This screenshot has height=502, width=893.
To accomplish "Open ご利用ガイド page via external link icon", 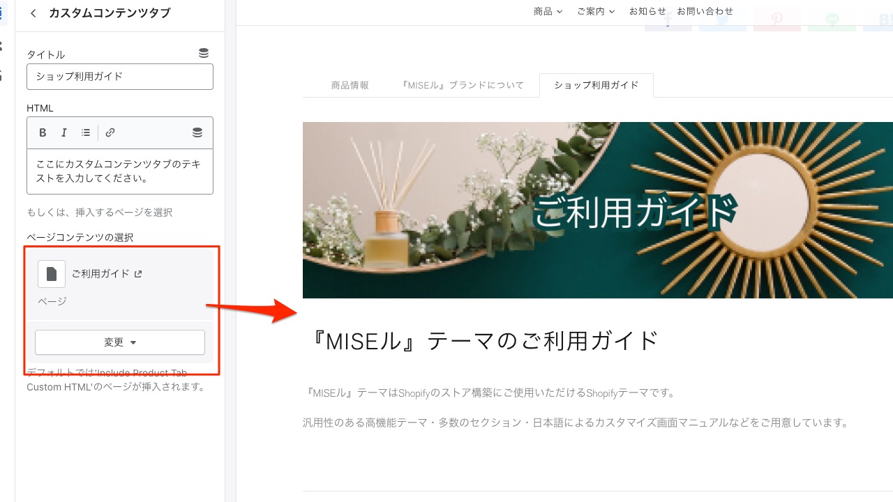I will [x=138, y=274].
